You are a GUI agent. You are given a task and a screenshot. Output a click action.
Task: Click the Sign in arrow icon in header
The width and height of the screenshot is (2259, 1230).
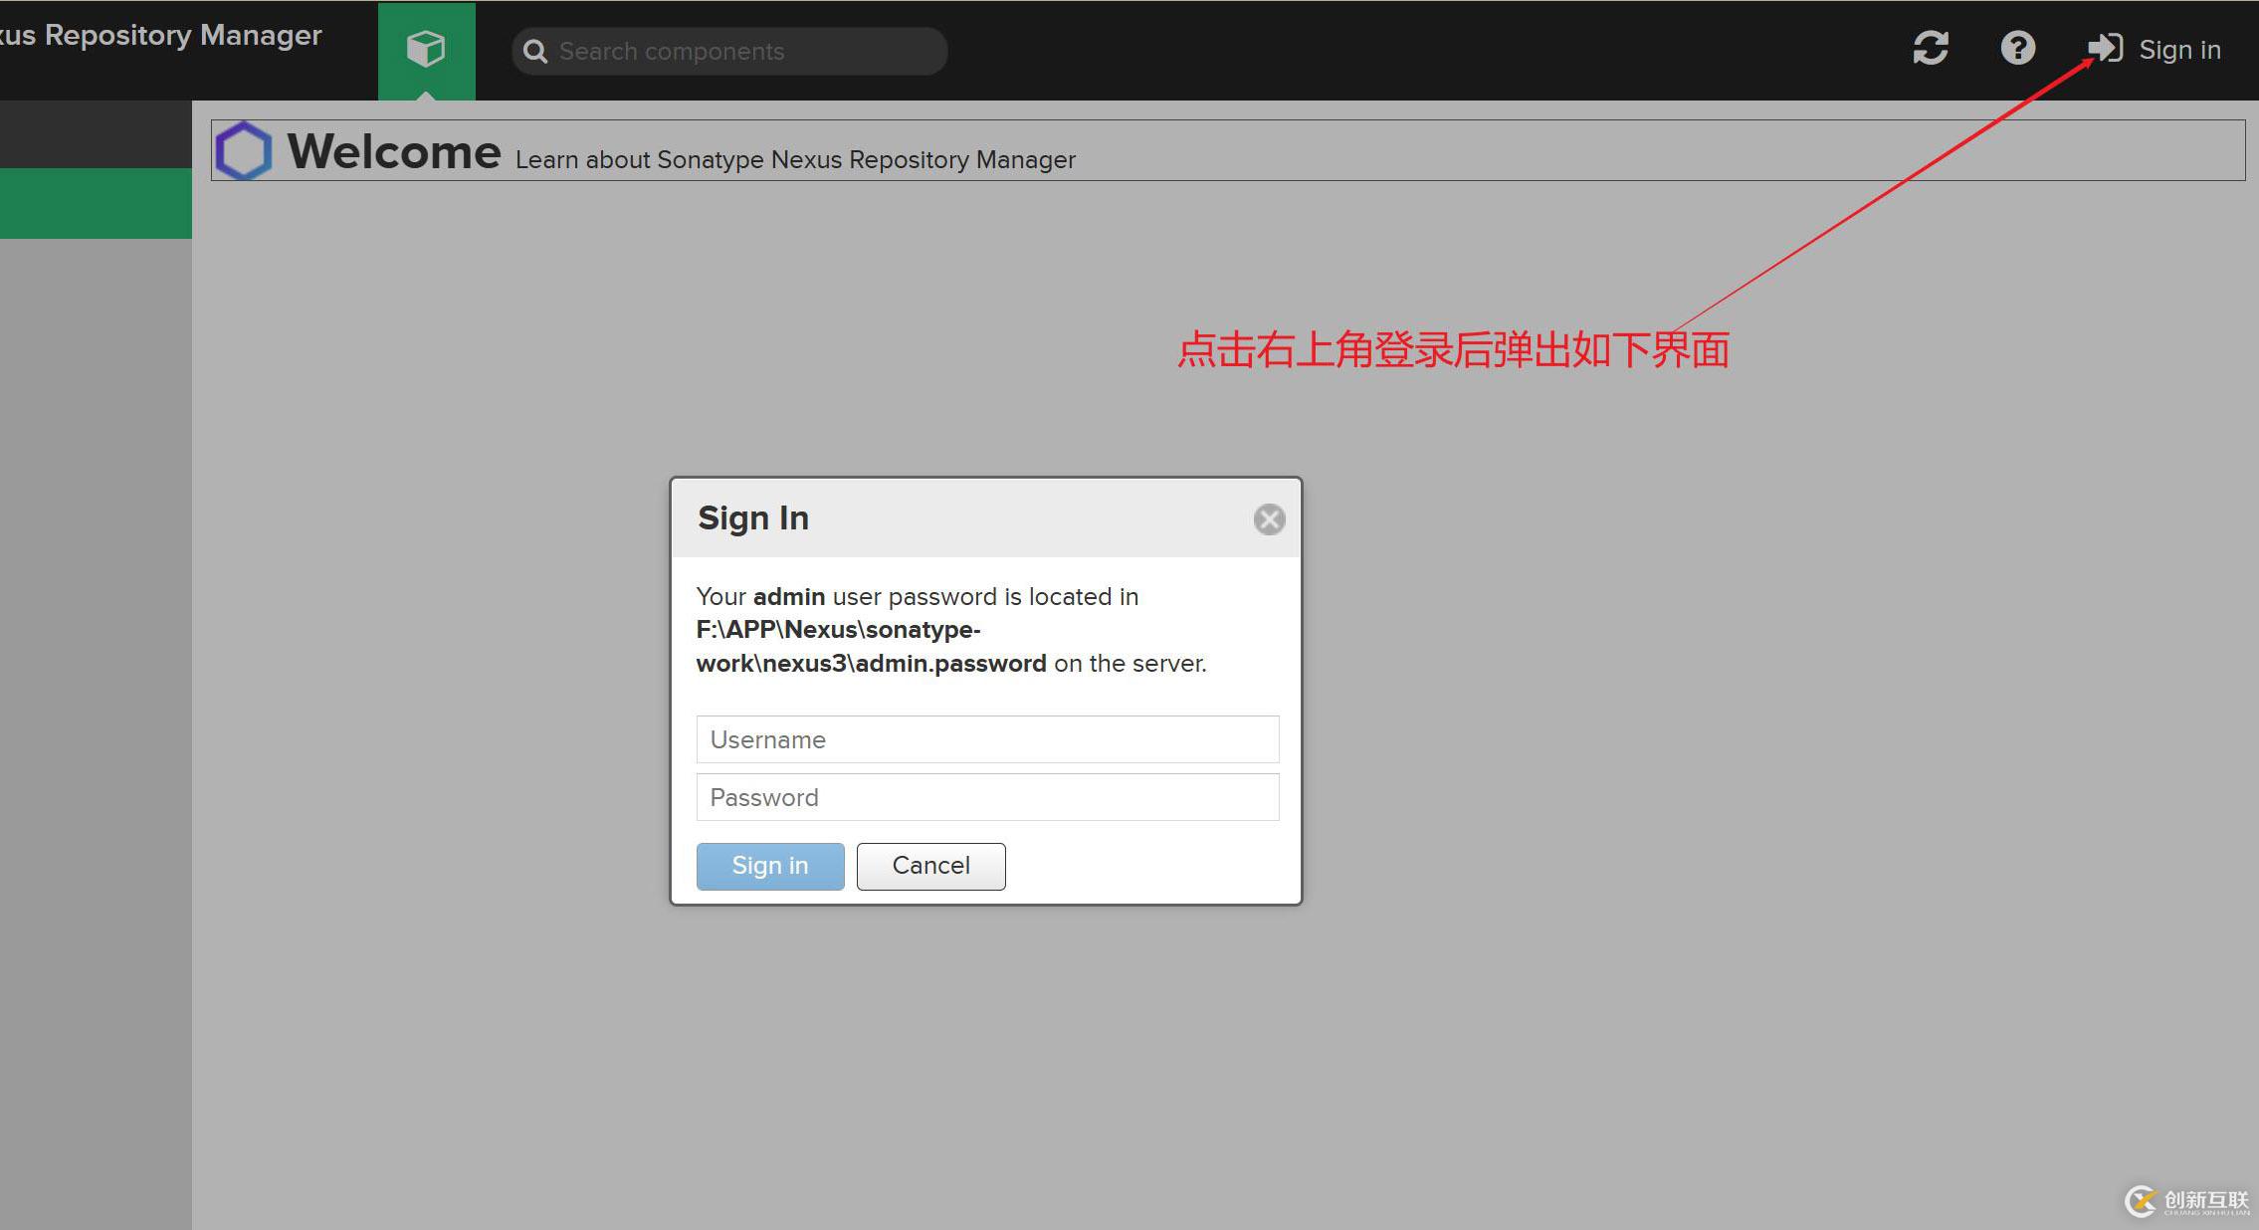(x=2106, y=48)
